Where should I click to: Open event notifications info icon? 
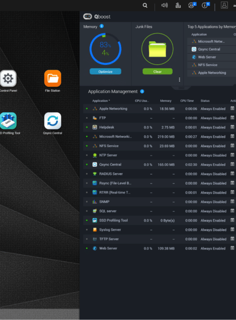[x=206, y=5]
